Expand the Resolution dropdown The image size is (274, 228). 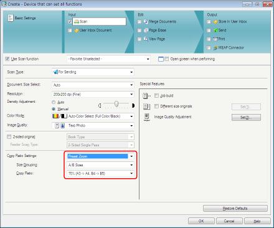tap(93, 94)
